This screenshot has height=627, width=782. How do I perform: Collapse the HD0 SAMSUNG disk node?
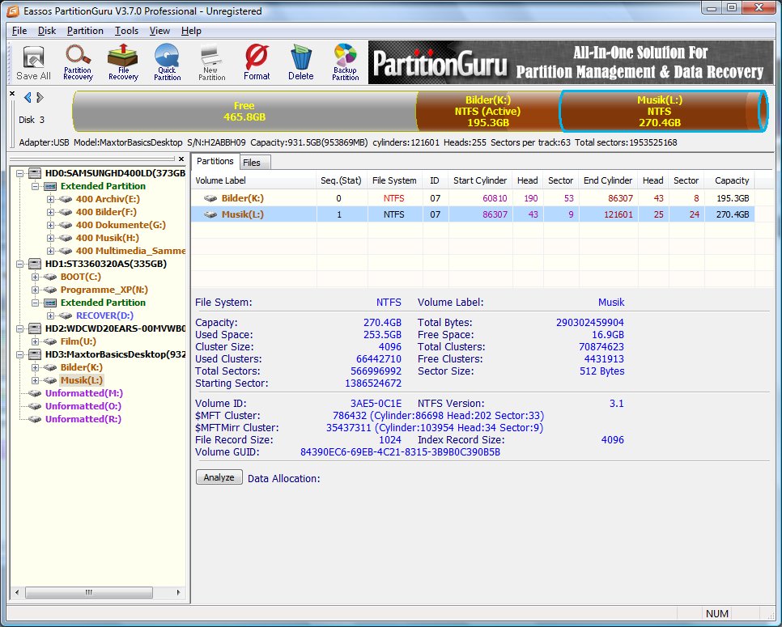click(x=20, y=173)
